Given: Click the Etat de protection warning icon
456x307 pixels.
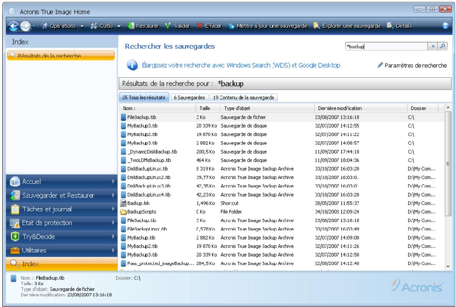Looking at the screenshot, I should point(15,223).
